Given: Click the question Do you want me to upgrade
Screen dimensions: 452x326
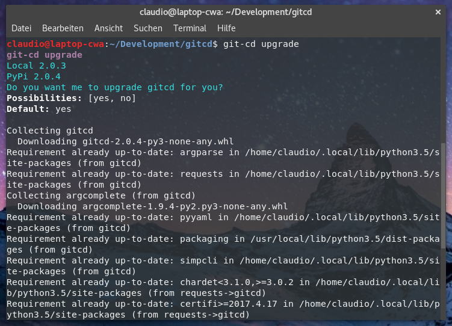Looking at the screenshot, I should (115, 88).
